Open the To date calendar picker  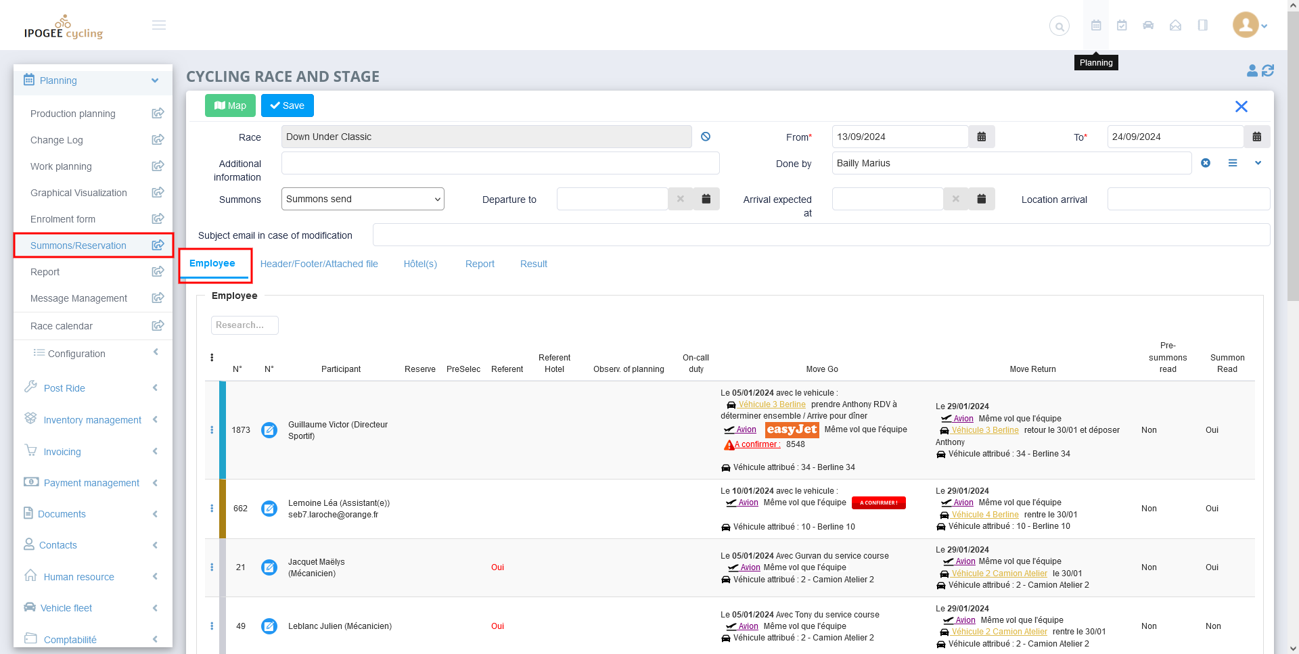[1257, 137]
